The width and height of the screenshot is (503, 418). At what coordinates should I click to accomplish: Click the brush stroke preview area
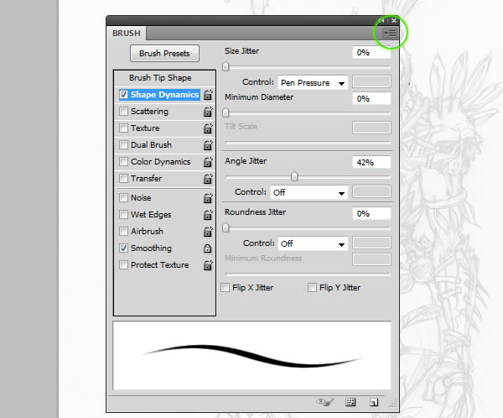tap(251, 355)
